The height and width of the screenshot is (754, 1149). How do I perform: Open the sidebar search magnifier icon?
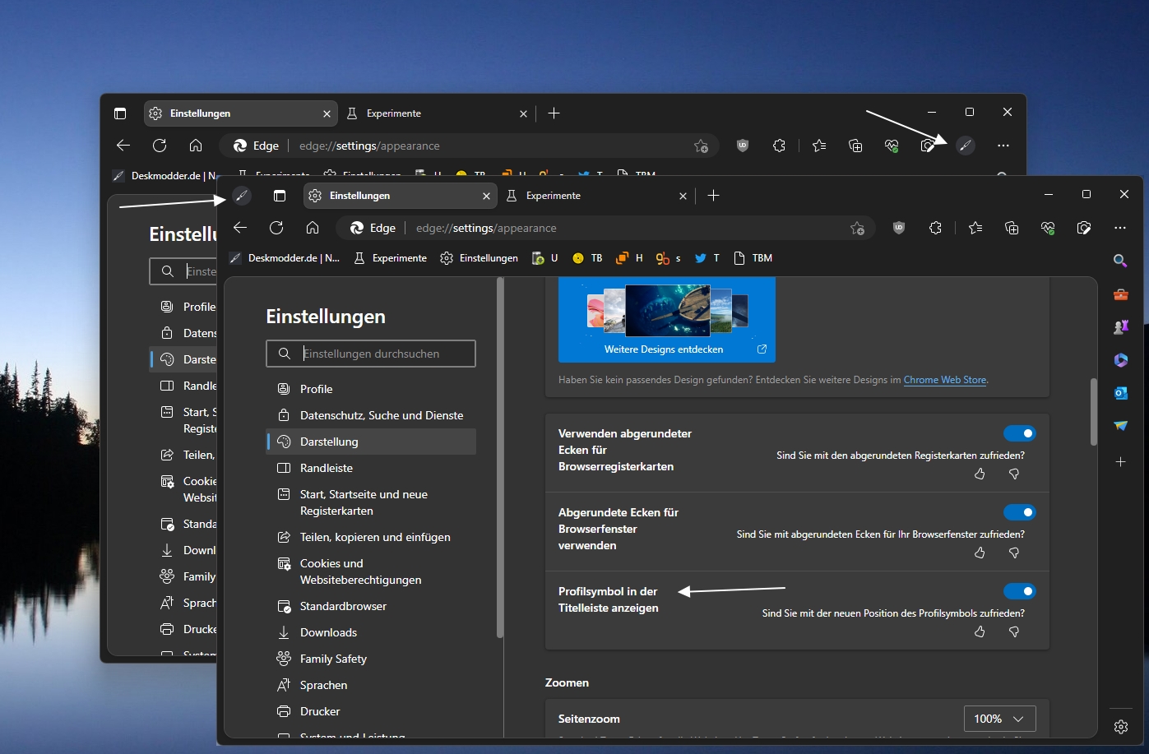(1120, 261)
